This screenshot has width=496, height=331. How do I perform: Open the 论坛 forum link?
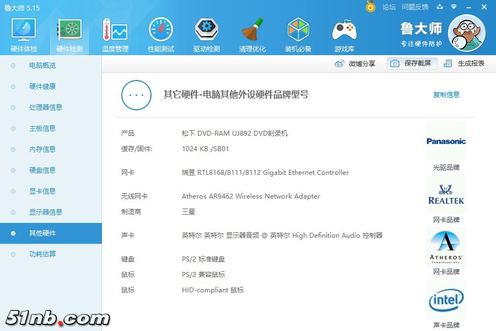(389, 7)
